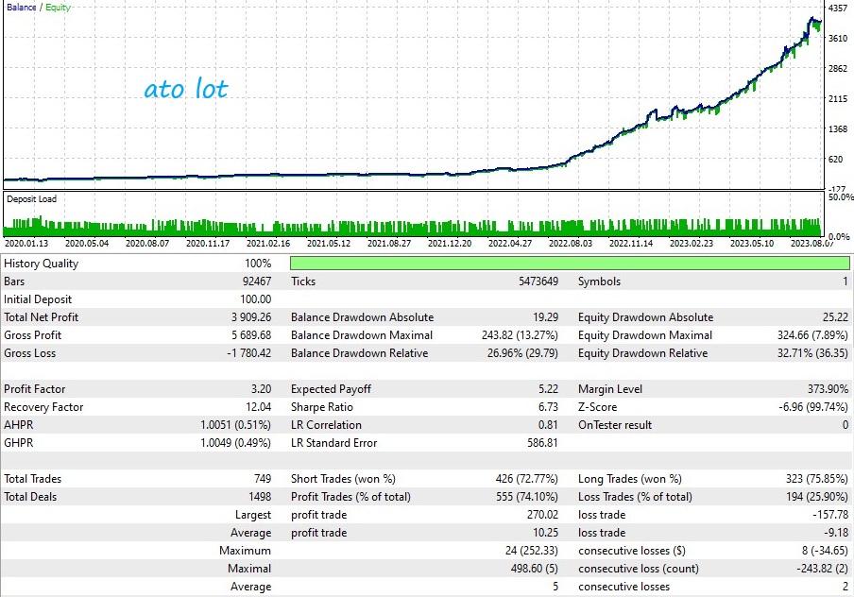
Task: Click the 2020.01.13 date marker
Action: pyautogui.click(x=26, y=243)
